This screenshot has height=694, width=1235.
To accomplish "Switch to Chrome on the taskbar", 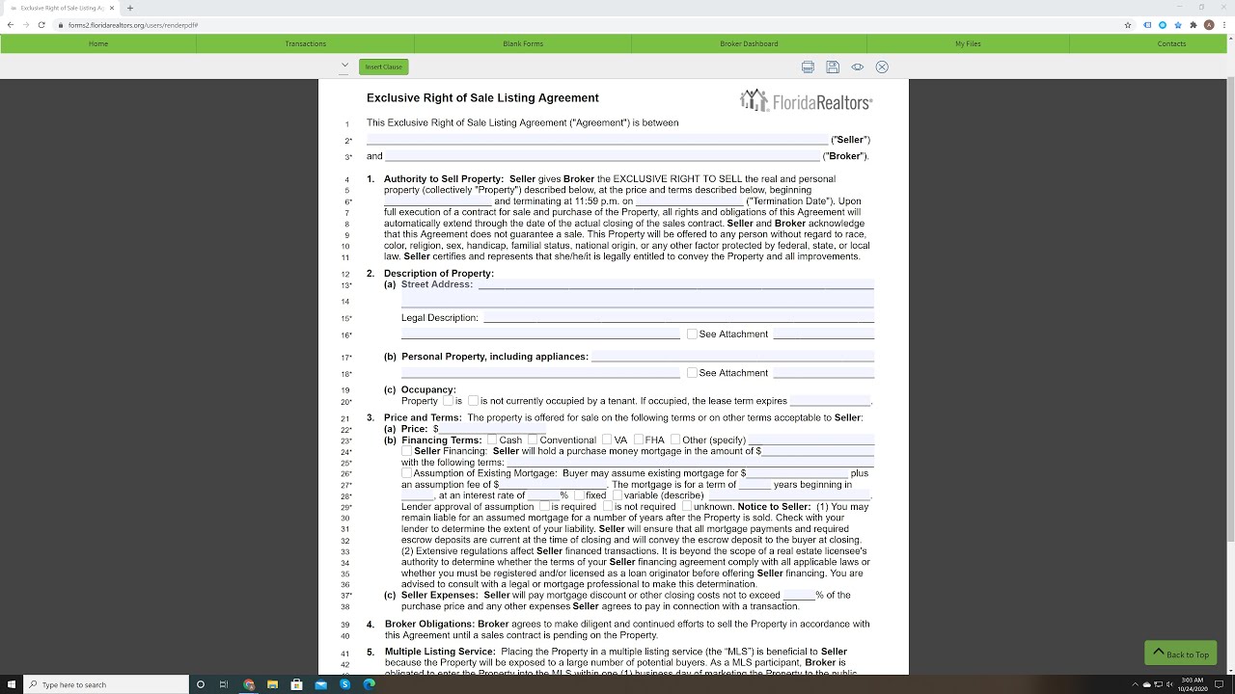I will [x=249, y=684].
